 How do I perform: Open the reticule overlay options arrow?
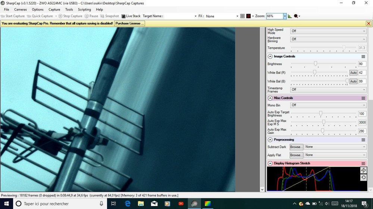[x=253, y=16]
